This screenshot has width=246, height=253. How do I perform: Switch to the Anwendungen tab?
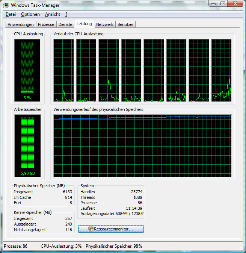point(21,24)
